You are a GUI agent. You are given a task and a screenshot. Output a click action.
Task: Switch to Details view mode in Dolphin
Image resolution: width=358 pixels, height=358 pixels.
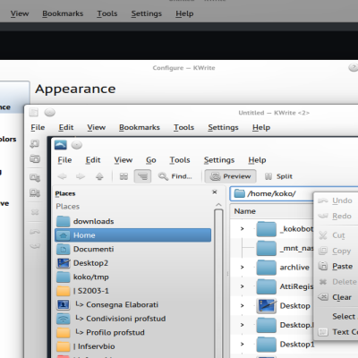(142, 176)
